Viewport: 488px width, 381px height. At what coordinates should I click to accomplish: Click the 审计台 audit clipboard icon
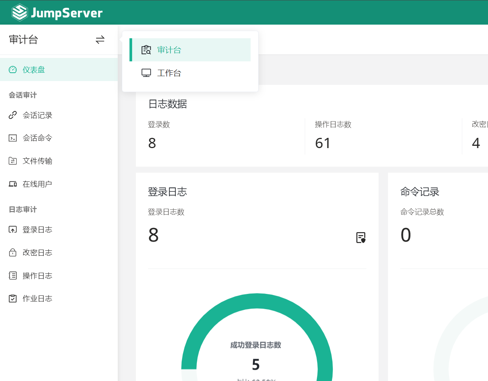point(146,50)
